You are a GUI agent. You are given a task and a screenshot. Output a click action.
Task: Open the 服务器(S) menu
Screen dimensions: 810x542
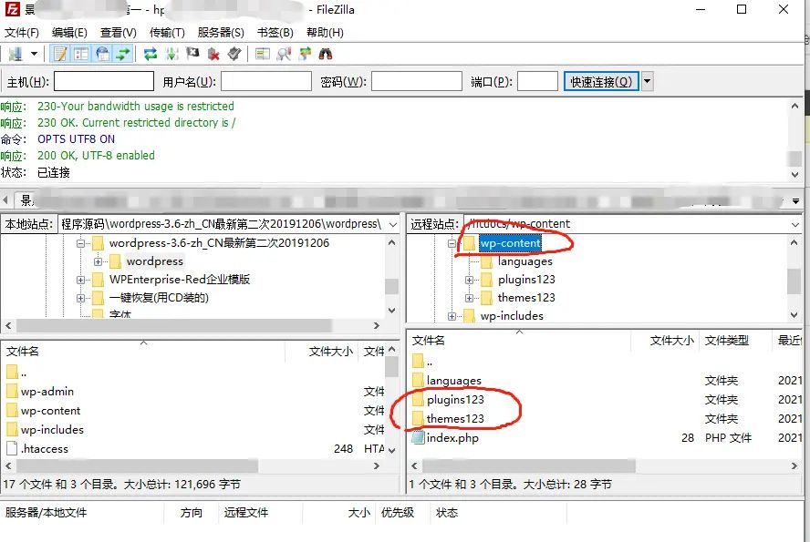pyautogui.click(x=221, y=33)
